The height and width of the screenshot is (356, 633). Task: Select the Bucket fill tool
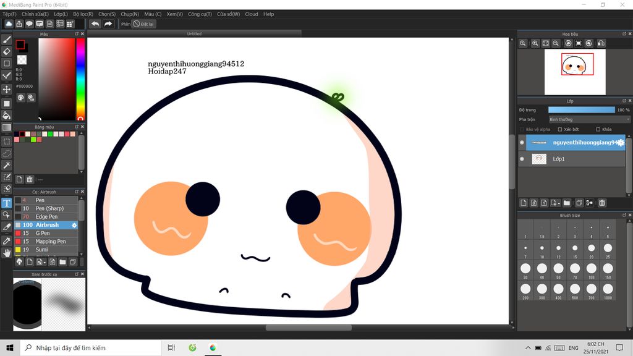coord(6,116)
